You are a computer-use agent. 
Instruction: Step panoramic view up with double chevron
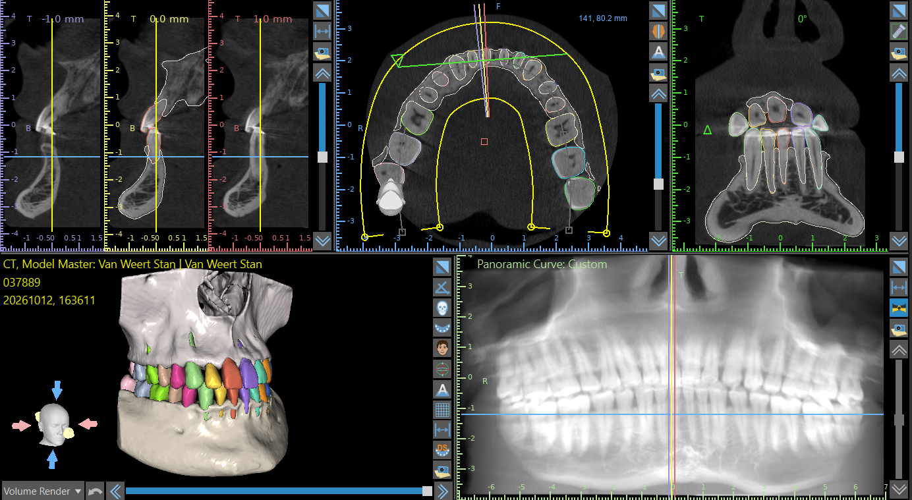[x=899, y=349]
